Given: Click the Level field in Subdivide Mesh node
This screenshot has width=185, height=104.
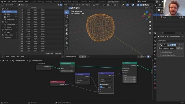Looking at the screenshot, I should pyautogui.click(x=67, y=71).
